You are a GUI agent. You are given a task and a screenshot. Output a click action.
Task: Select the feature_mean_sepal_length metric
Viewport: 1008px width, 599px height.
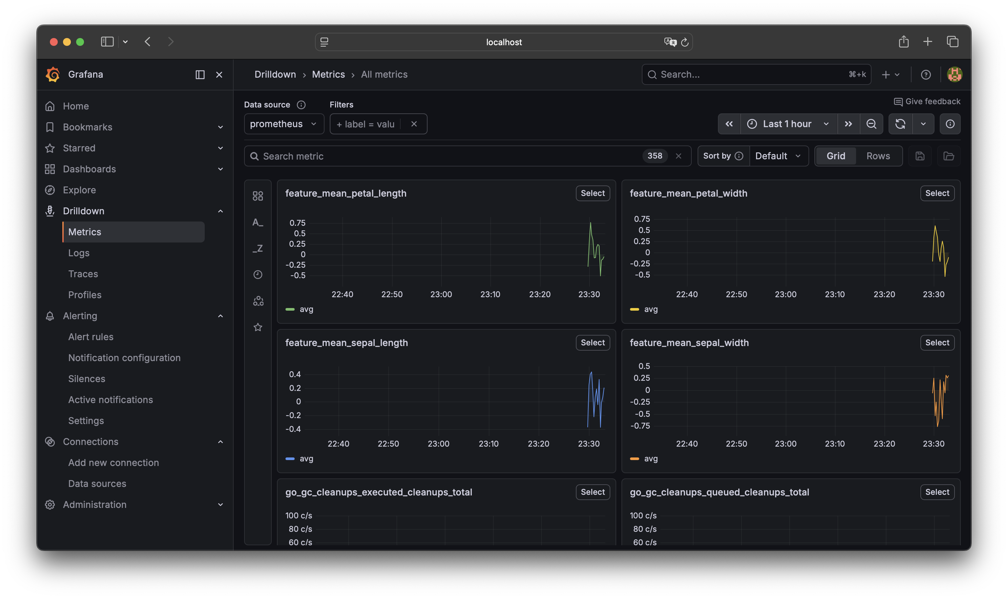coord(593,343)
